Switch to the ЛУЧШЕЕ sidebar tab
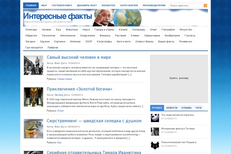The width and height of the screenshot is (231, 154). pyautogui.click(x=157, y=108)
